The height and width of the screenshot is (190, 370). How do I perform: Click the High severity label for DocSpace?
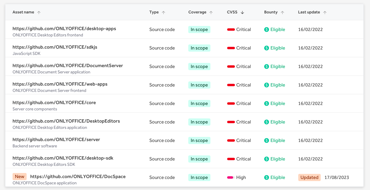tap(241, 177)
